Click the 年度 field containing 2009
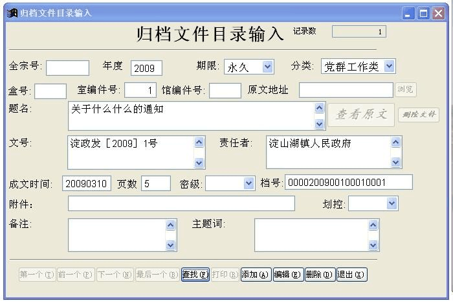This screenshot has width=453, height=307. (146, 68)
